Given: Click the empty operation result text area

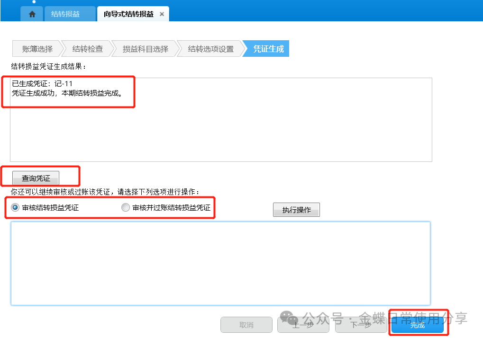Looking at the screenshot, I should [220, 263].
